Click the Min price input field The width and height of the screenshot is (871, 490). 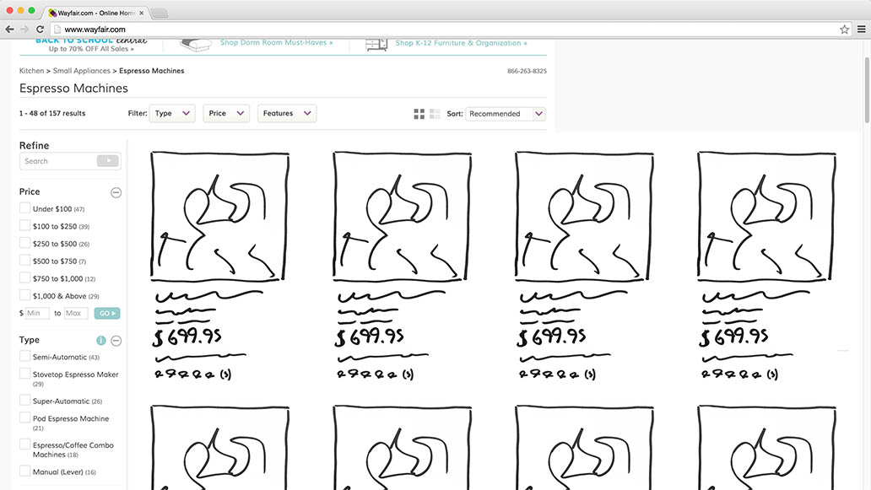point(37,313)
